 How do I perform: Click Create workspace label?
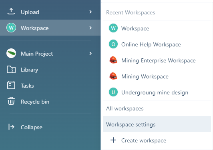click(144, 140)
